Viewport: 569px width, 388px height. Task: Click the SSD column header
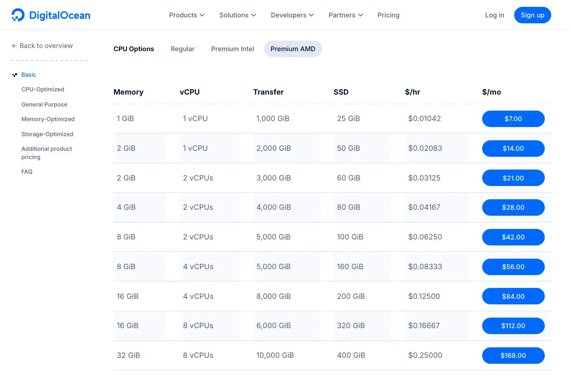[341, 92]
